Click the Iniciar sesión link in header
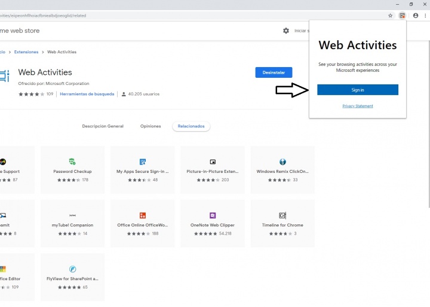This screenshot has width=430, height=307. (x=302, y=31)
